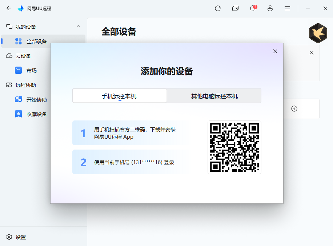
Task: Minimize the 网易UU远程 window
Action: [x=308, y=8]
